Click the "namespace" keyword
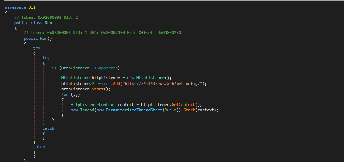The width and height of the screenshot is (344, 162). tap(16, 7)
